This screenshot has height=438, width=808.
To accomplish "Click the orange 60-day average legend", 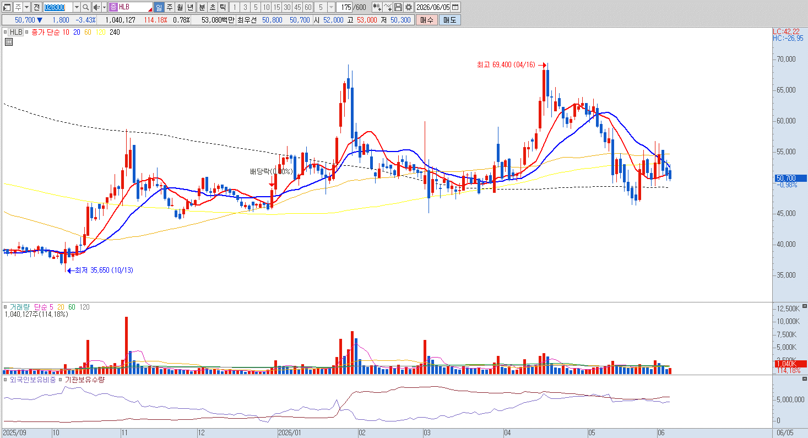I will click(x=88, y=32).
